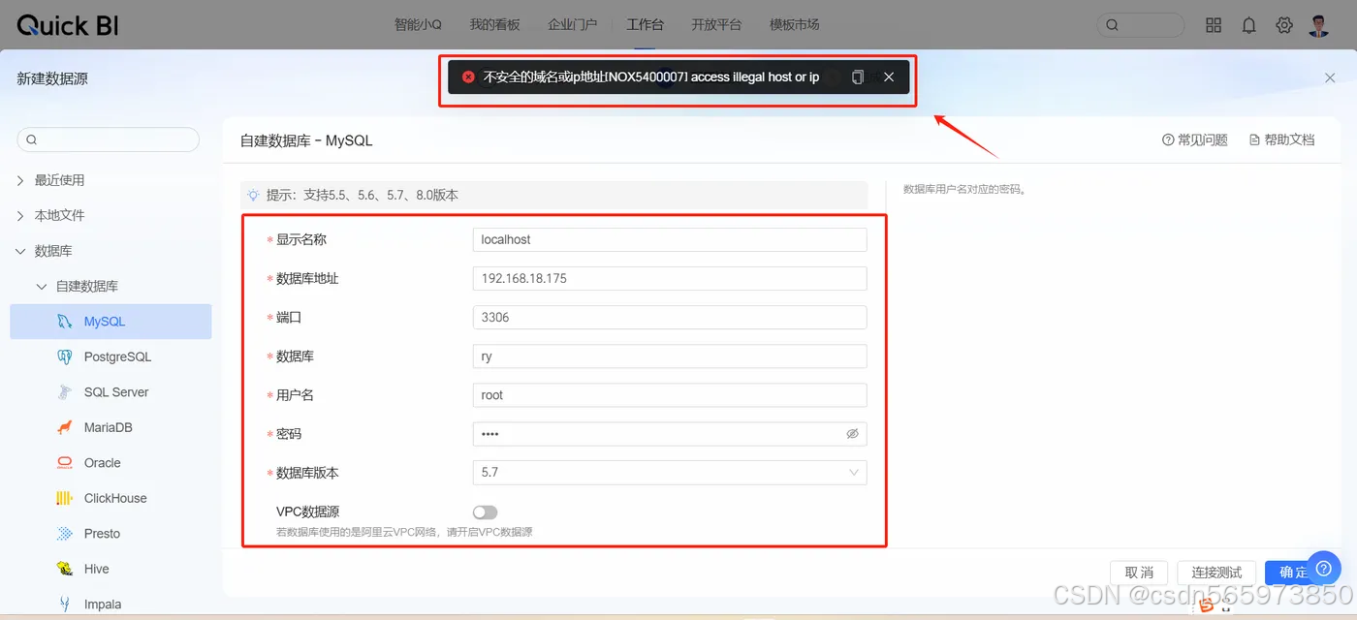Click the user avatar
This screenshot has height=620, width=1357.
(x=1318, y=25)
